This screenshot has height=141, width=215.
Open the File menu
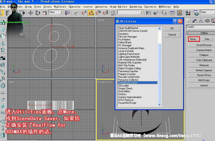[x=3, y=7]
